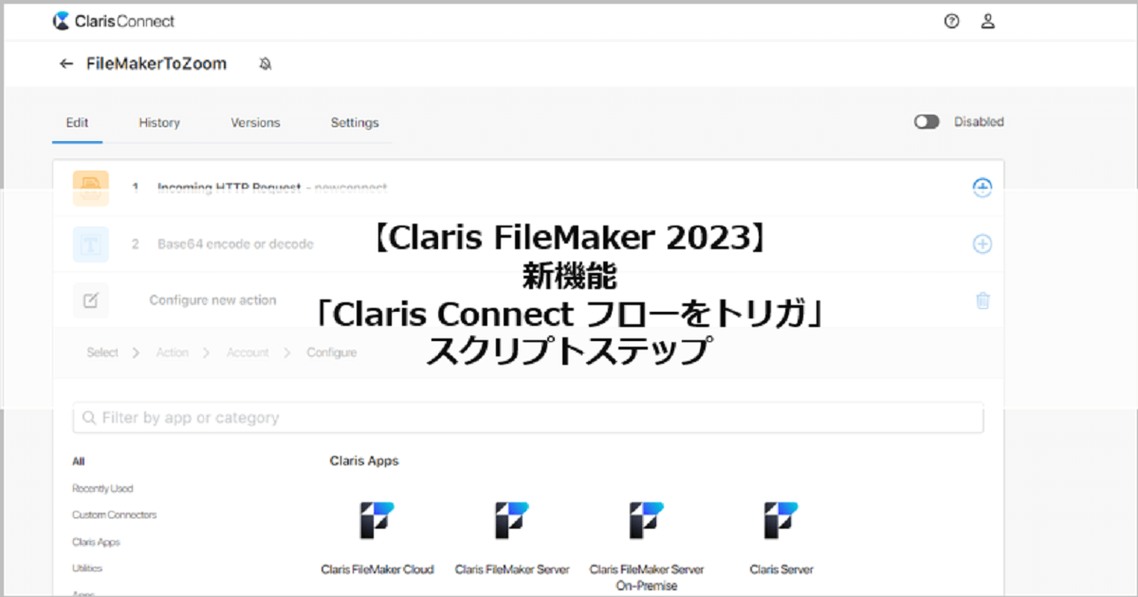
Task: Click the Base64 encode step T icon
Action: [91, 244]
